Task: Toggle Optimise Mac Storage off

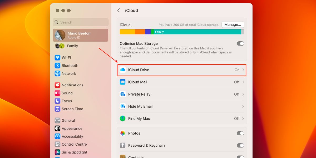Action: click(x=240, y=43)
